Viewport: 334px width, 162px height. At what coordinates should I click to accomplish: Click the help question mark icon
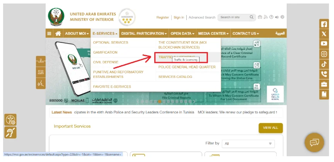click(x=271, y=17)
